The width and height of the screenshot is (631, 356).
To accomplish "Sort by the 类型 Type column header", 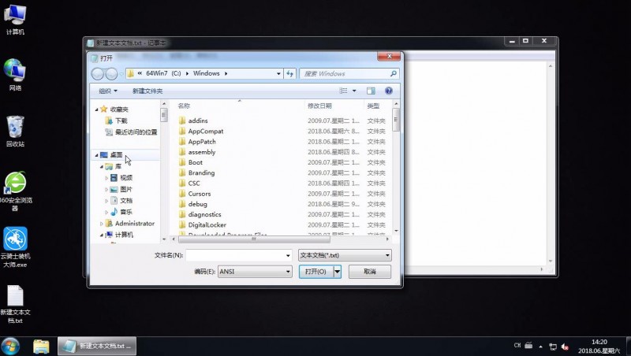I will [373, 106].
